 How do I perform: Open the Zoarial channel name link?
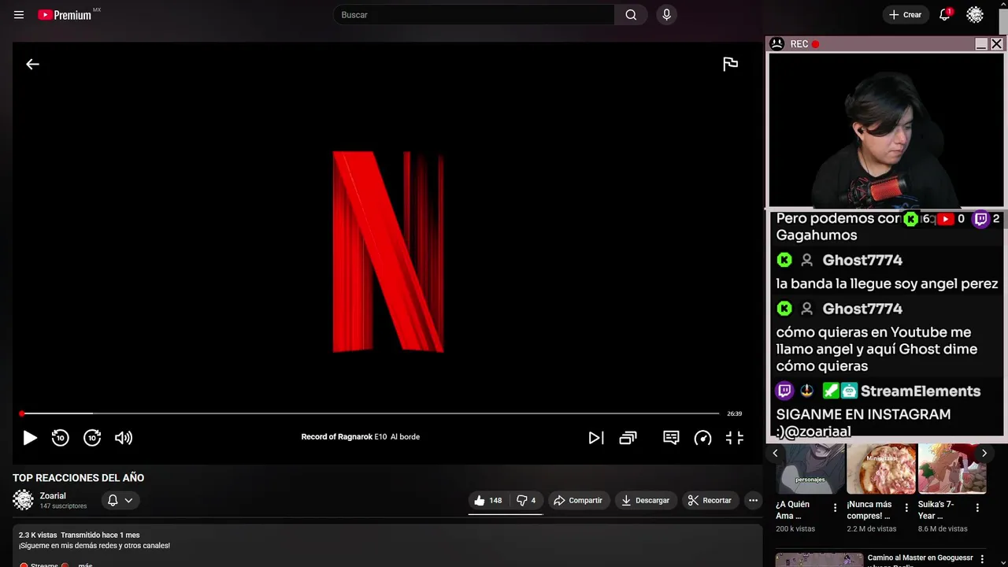click(x=53, y=496)
